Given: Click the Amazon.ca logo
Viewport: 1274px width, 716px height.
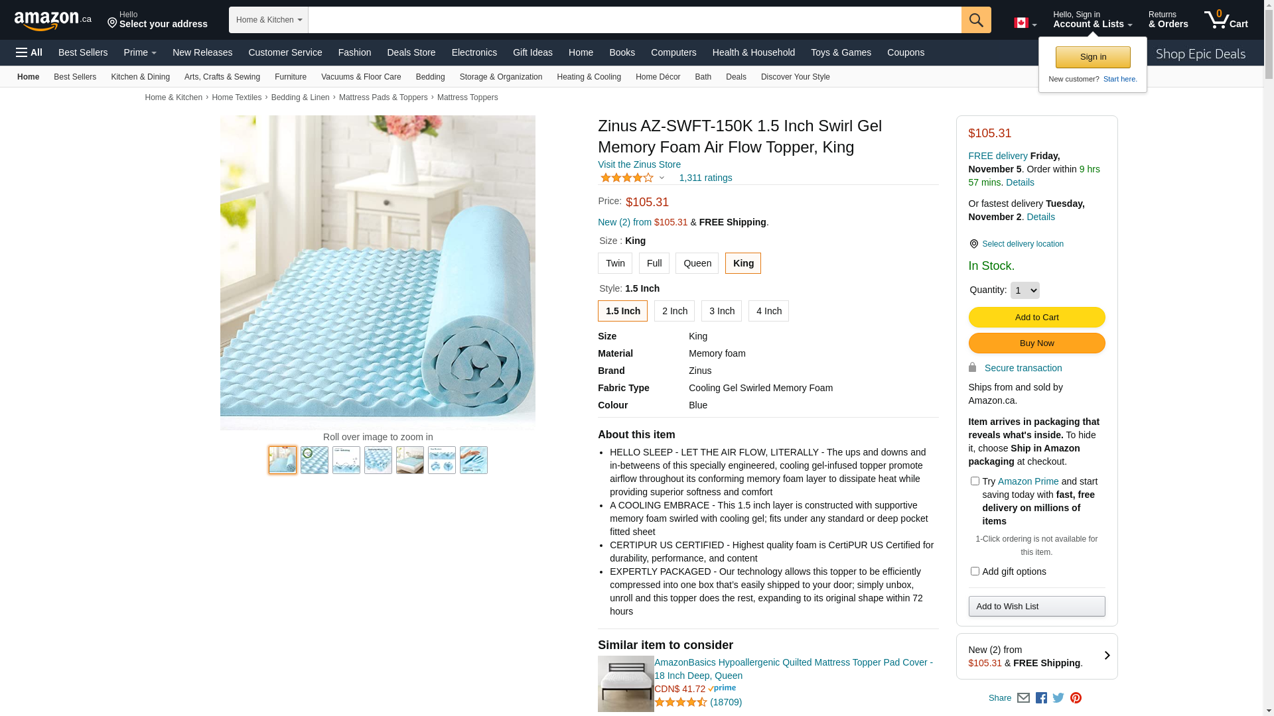Looking at the screenshot, I should [x=53, y=21].
